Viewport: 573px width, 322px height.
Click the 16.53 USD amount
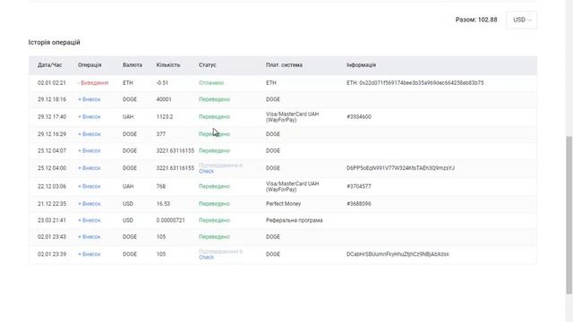pos(163,204)
